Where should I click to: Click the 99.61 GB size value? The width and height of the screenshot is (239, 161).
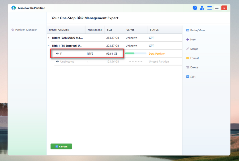click(112, 54)
